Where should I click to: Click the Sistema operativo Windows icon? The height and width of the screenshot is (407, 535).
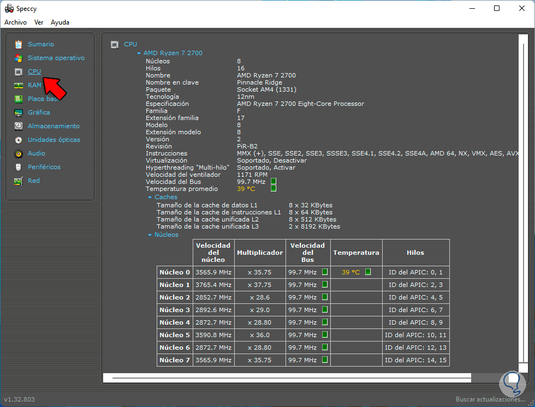(19, 58)
